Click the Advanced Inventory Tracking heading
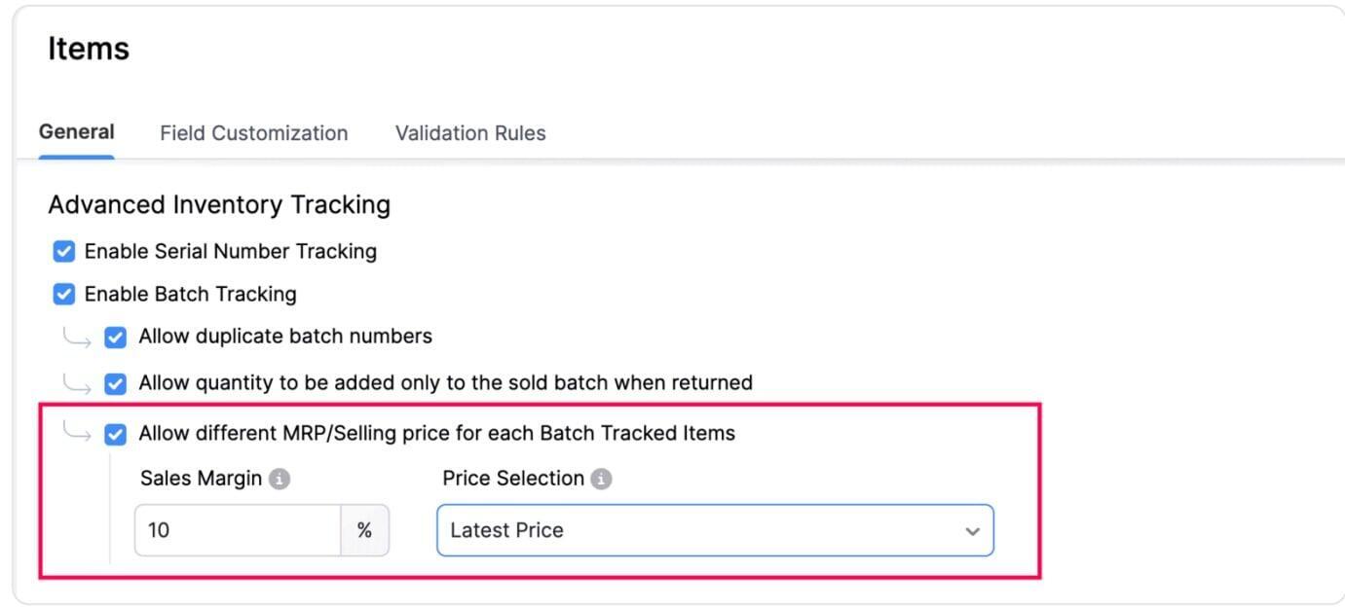1345x607 pixels. click(219, 204)
